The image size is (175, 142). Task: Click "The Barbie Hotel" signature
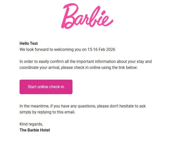coord(35,130)
